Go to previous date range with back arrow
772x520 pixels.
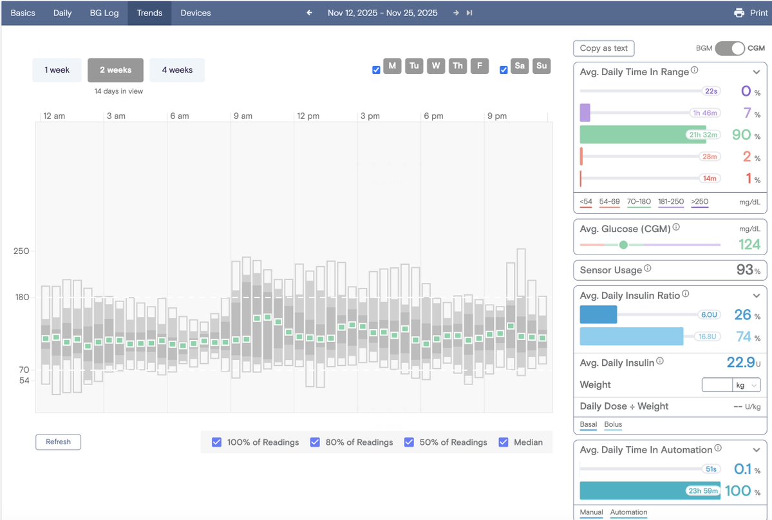point(308,12)
